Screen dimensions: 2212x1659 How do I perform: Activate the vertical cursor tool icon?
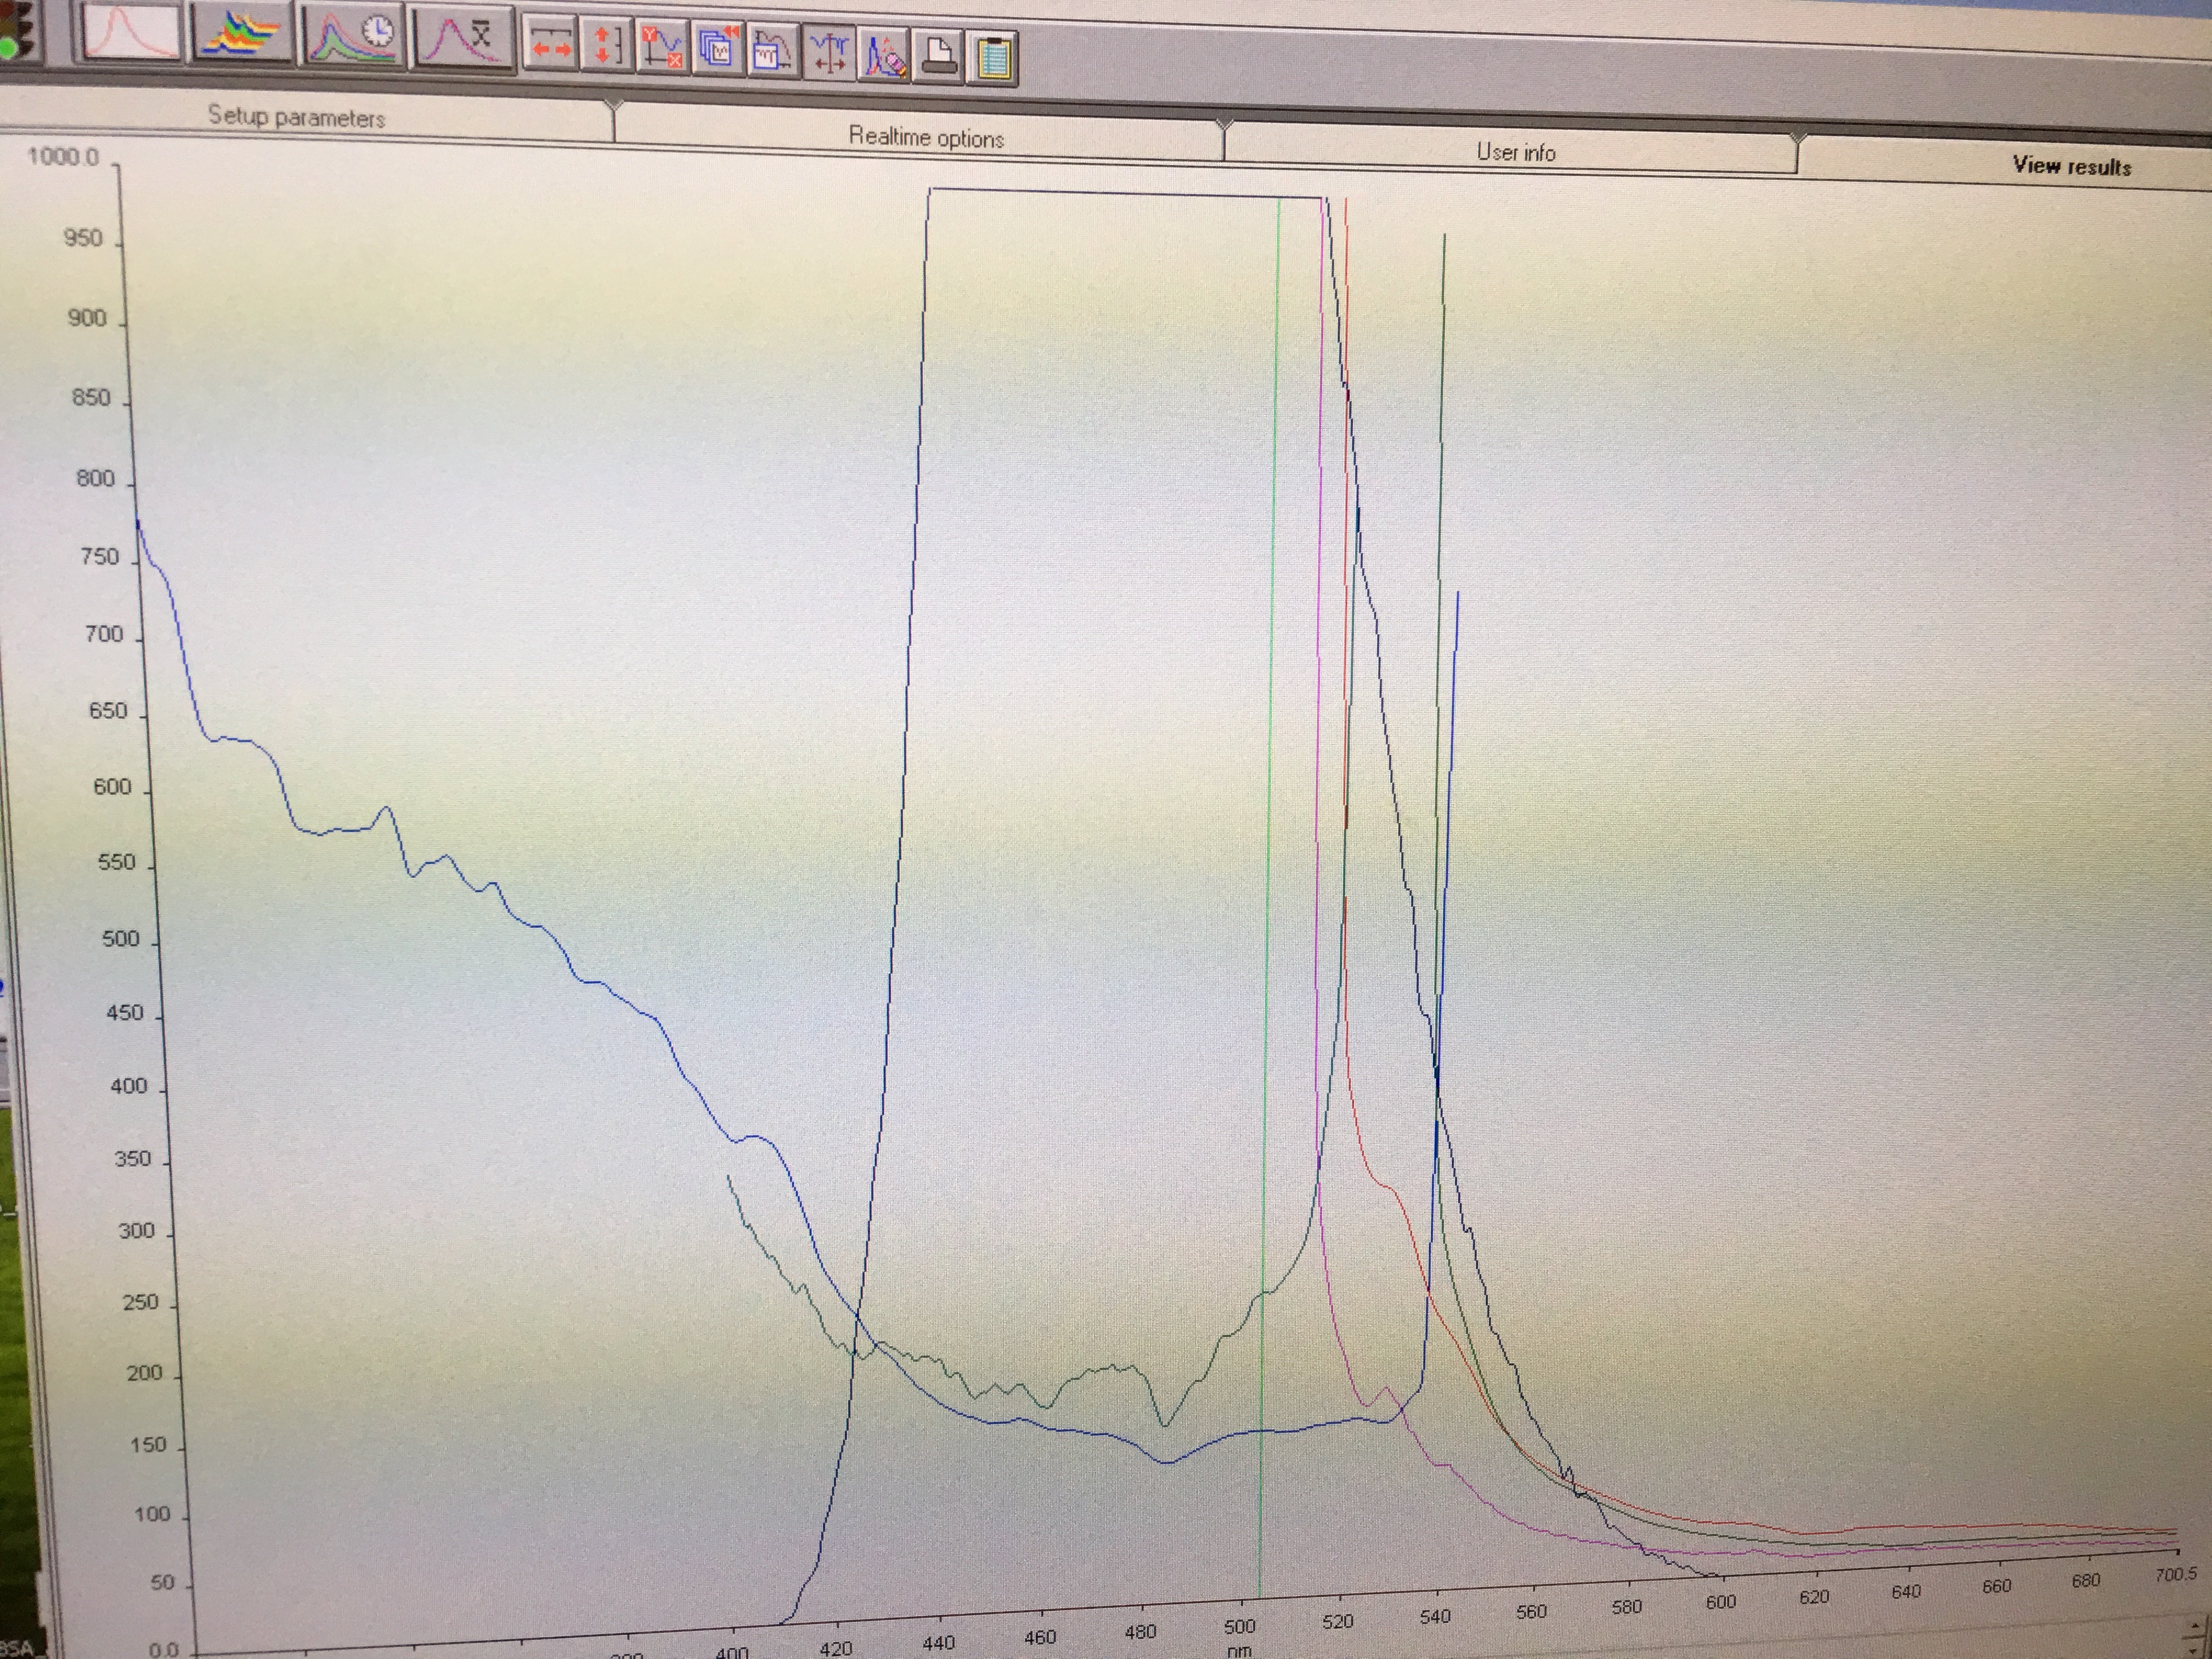[x=829, y=53]
